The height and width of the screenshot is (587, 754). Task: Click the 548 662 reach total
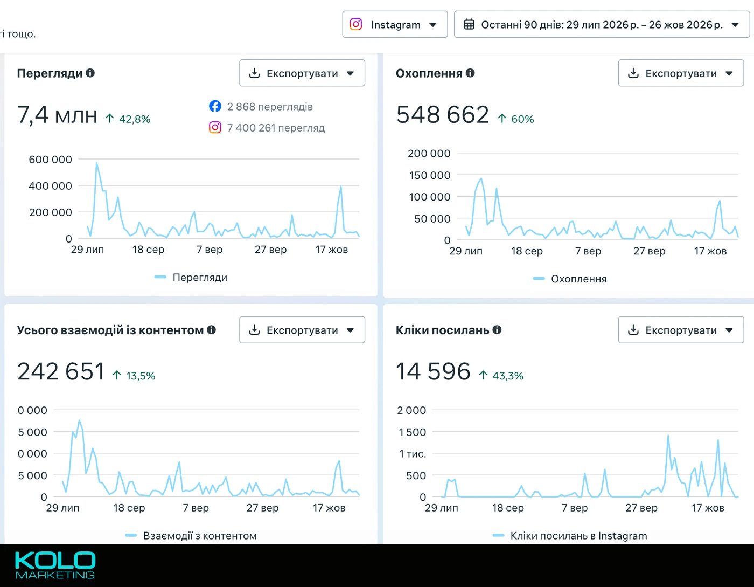click(x=443, y=115)
